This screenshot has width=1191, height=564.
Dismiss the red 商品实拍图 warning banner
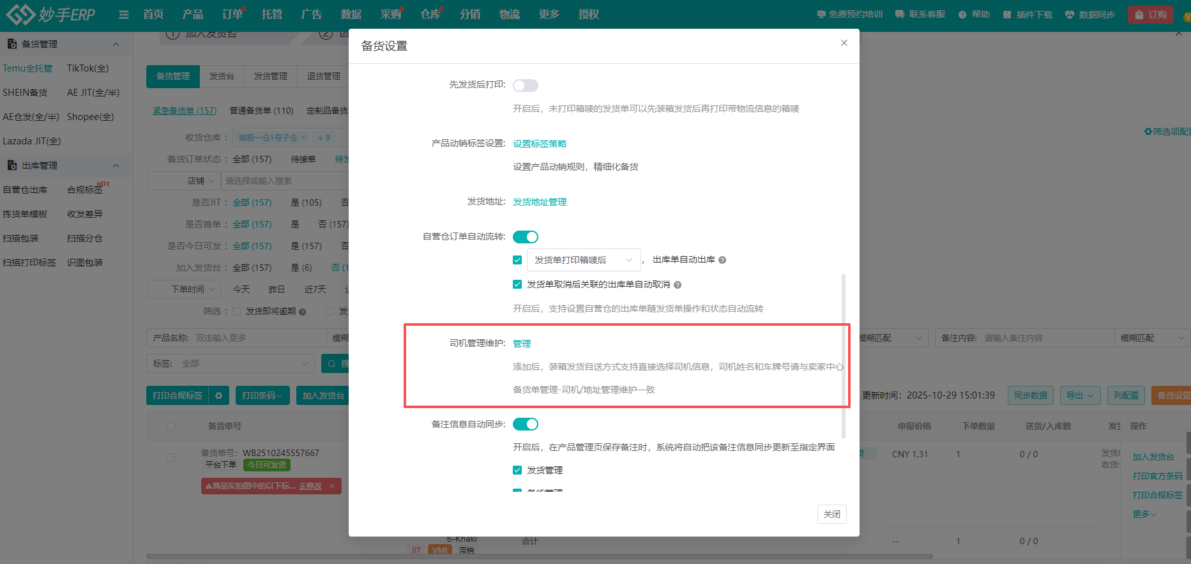pos(332,486)
